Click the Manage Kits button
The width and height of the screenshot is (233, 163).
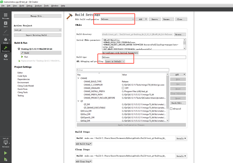pos(38,16)
